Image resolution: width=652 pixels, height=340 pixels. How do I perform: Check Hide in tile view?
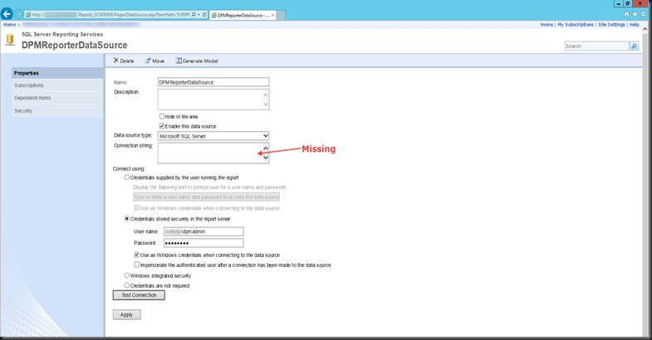point(162,116)
